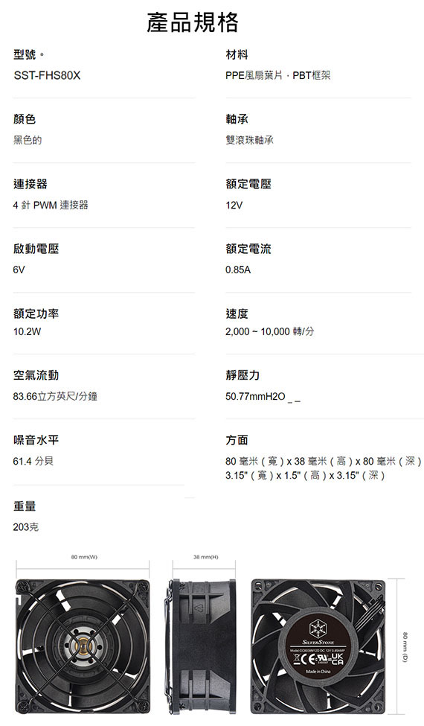Click the 80 mm(W) dimension label
The width and height of the screenshot is (424, 726).
tap(84, 557)
